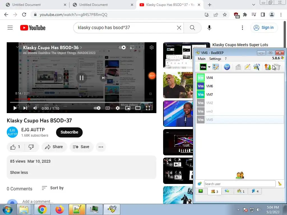Switch to the users tab showing 3
This screenshot has width=287, height=215.
tap(214, 191)
